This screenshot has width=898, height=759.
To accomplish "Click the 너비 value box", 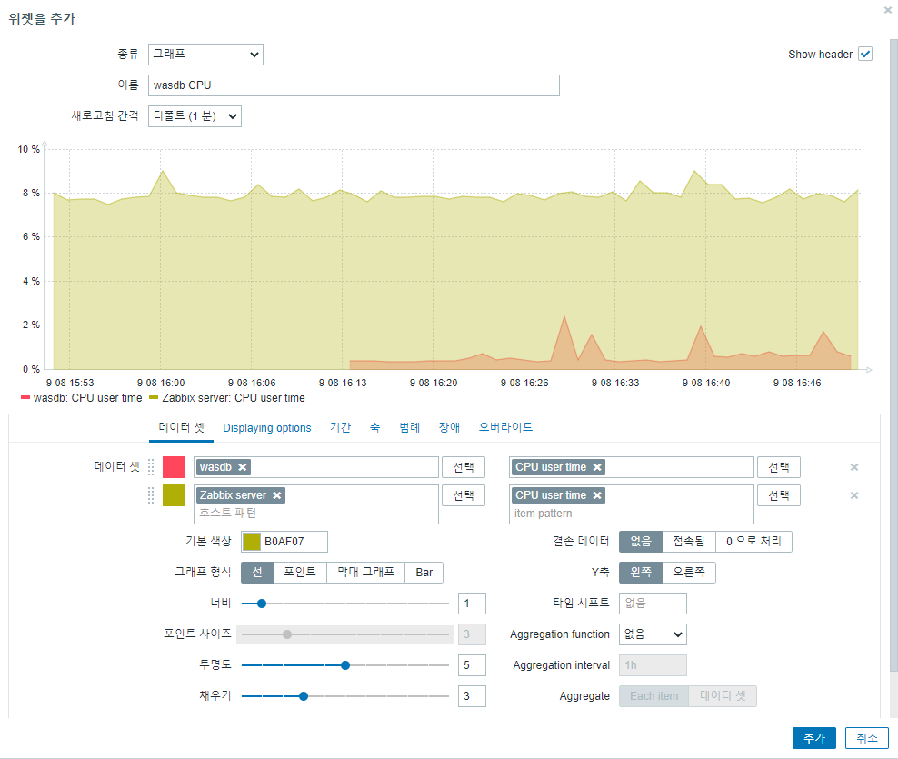I will click(472, 604).
